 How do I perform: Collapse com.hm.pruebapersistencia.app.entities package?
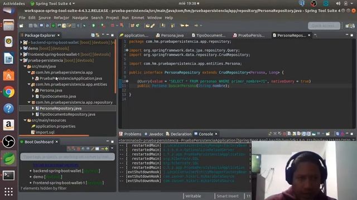click(29, 84)
